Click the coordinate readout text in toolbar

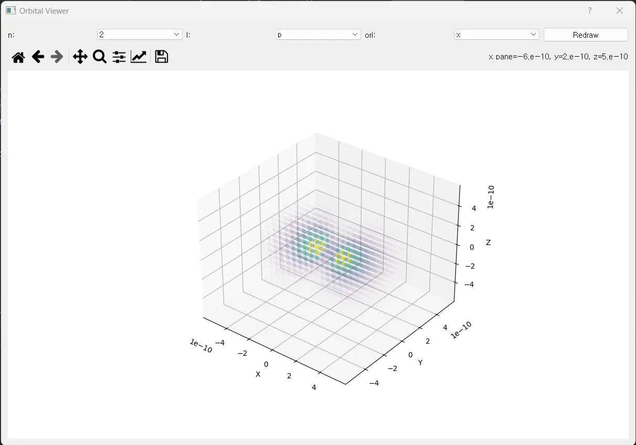(558, 57)
